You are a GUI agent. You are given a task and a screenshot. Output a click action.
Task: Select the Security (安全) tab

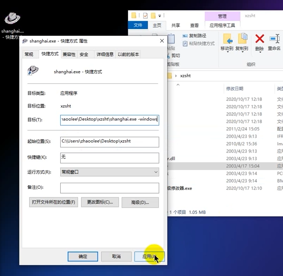(x=84, y=54)
